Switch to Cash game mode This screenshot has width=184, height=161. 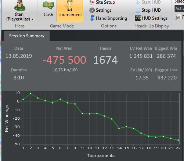pyautogui.click(x=48, y=9)
